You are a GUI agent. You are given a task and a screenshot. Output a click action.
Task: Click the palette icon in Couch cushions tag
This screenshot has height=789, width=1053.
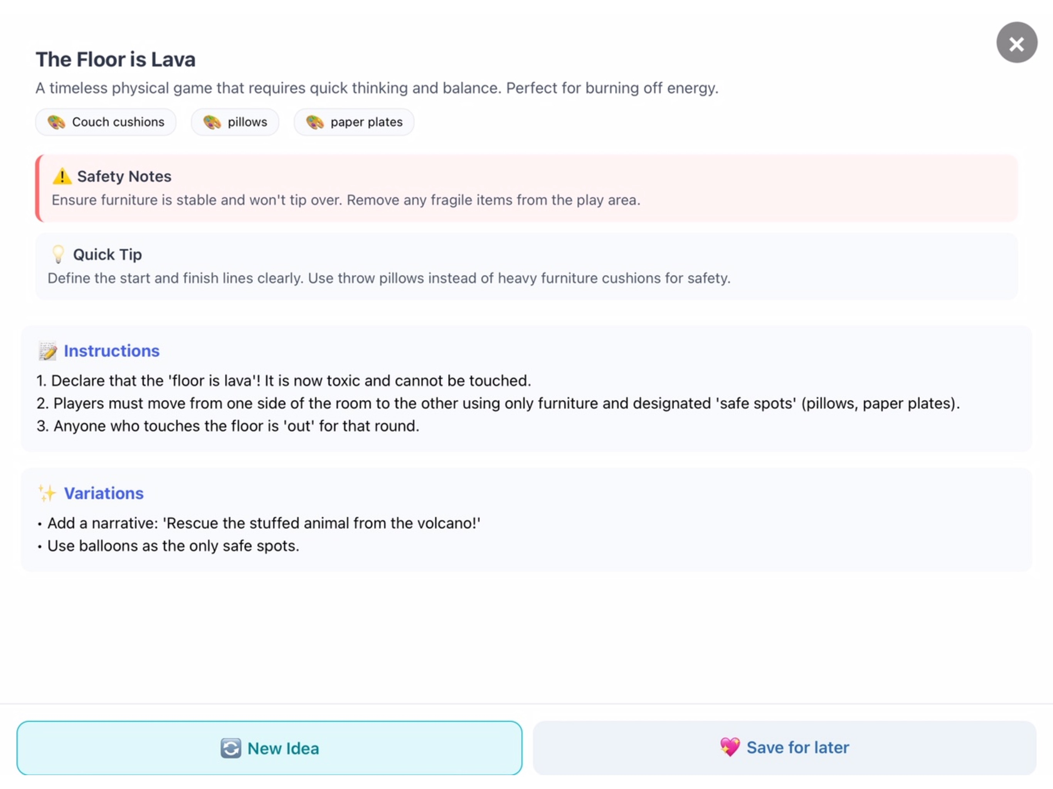56,122
